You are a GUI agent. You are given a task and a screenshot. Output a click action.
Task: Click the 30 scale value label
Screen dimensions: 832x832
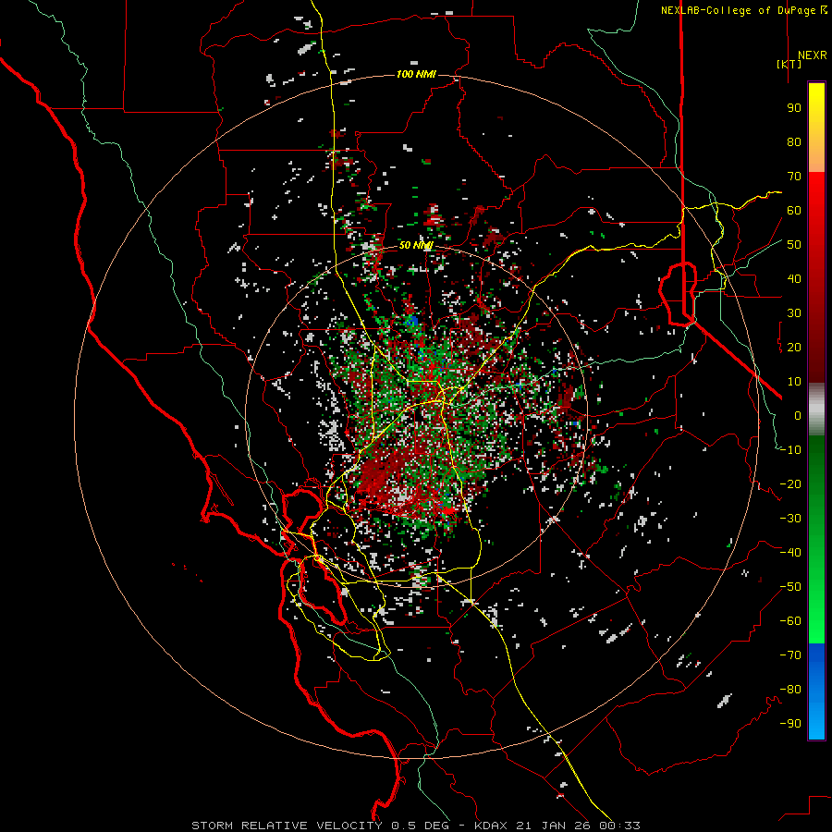pos(794,313)
